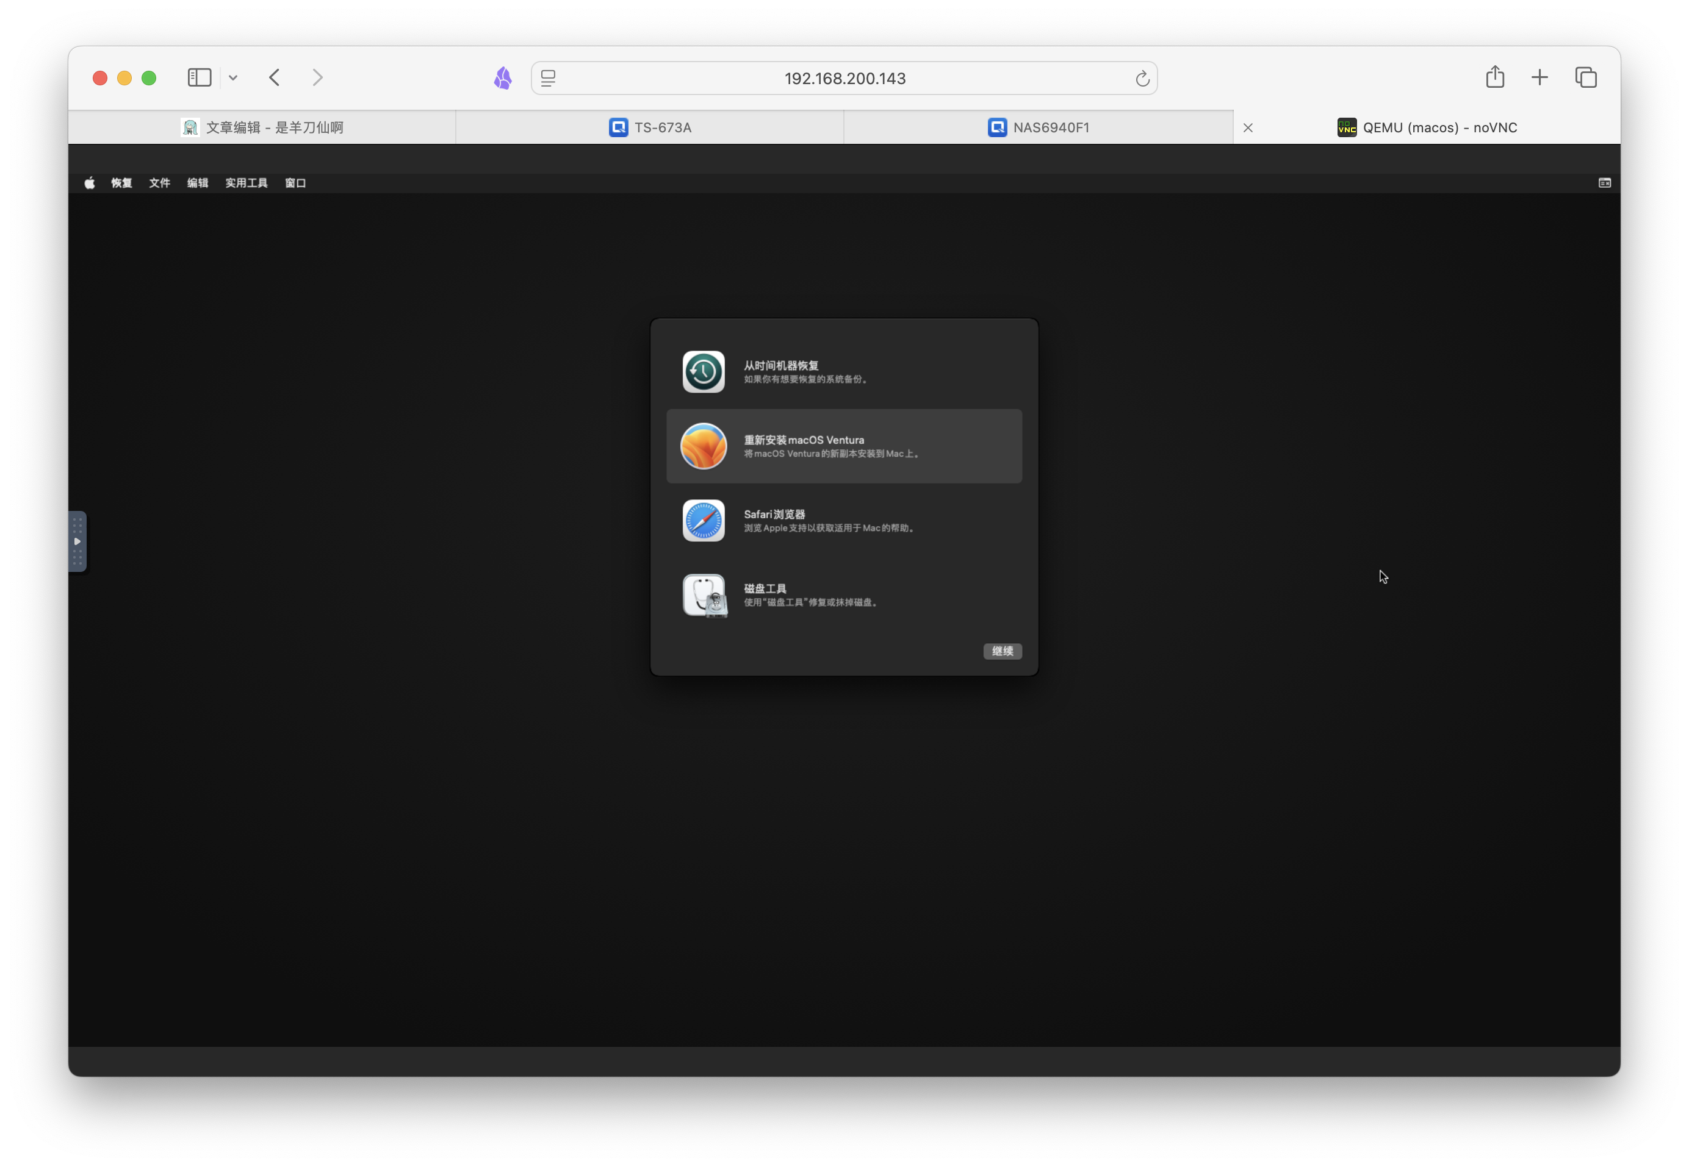Click 浏览 Apple 支持 description text

[x=829, y=528]
